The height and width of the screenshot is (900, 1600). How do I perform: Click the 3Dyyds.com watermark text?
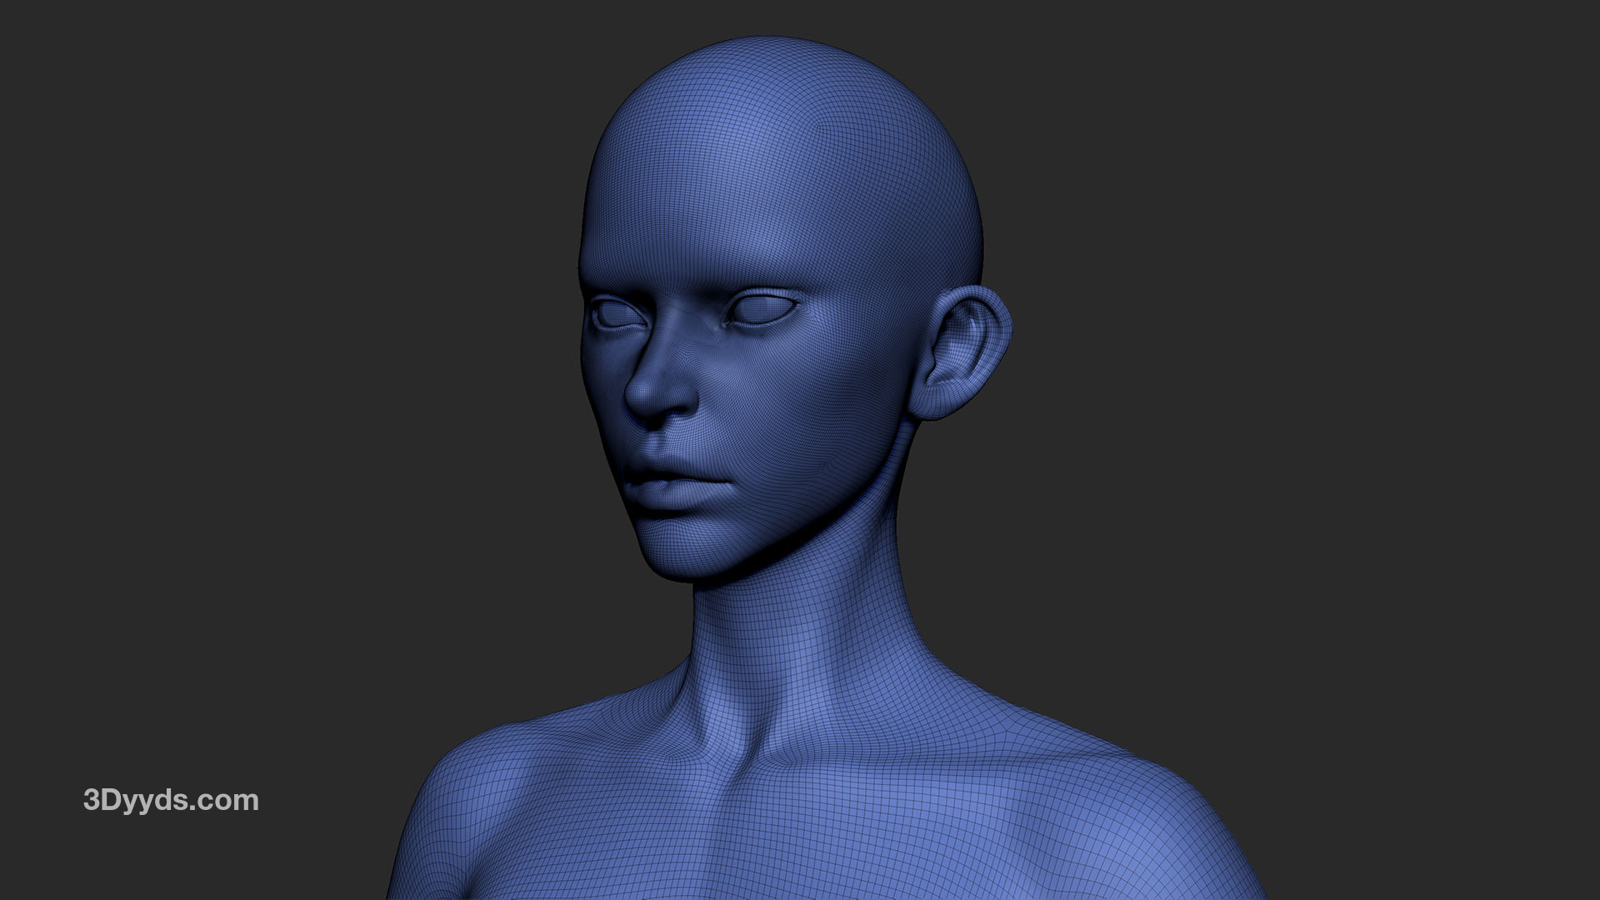click(x=171, y=801)
